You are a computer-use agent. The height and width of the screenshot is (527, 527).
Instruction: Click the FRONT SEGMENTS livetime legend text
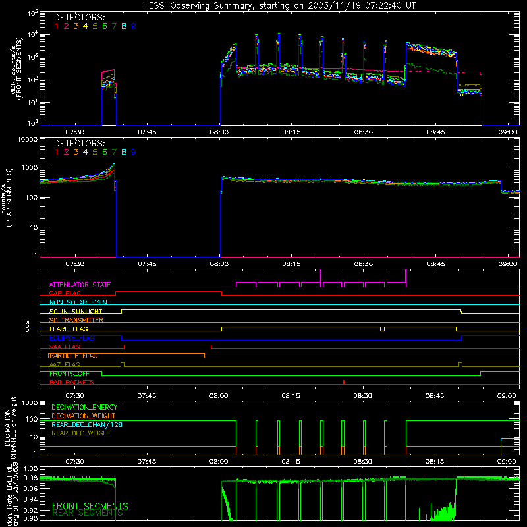pyautogui.click(x=90, y=506)
